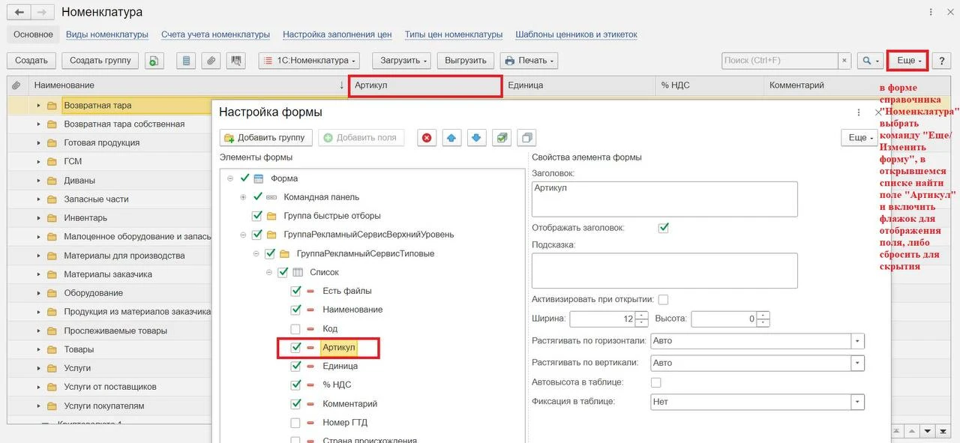Enable the Код field checkbox
This screenshot has width=960, height=443.
point(295,329)
